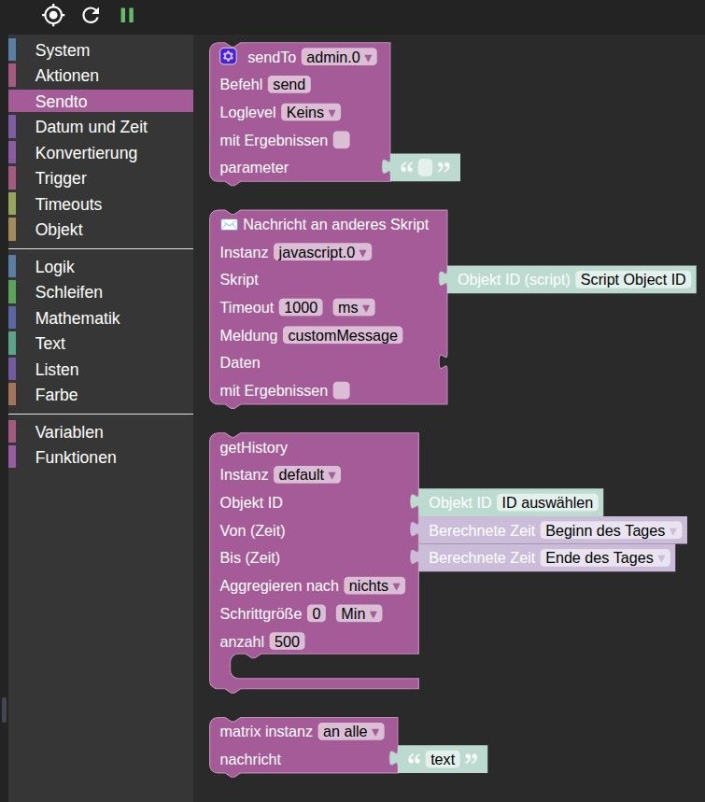Click the envelope icon on message block
Image resolution: width=705 pixels, height=802 pixels.
[x=229, y=224]
